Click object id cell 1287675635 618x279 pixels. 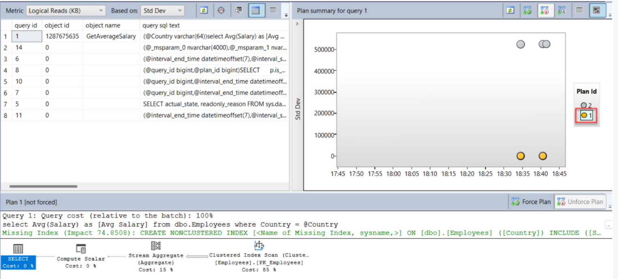pyautogui.click(x=62, y=36)
